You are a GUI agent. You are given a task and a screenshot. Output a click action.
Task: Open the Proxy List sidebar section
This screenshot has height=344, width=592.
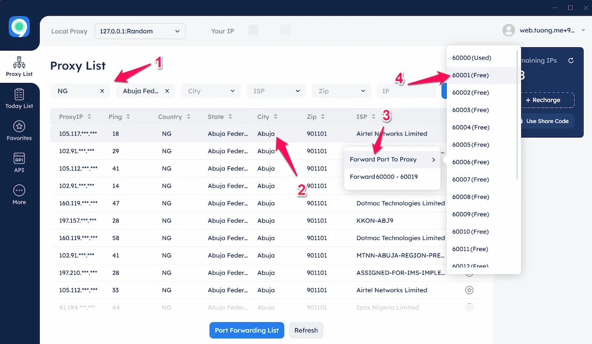[x=19, y=67]
